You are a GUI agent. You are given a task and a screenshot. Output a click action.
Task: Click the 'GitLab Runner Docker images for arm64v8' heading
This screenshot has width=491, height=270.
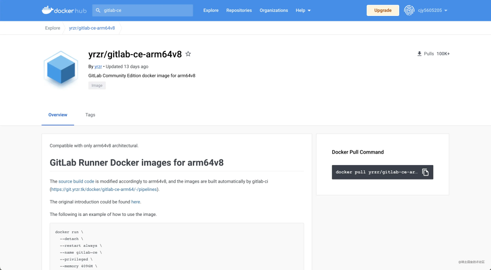(x=136, y=163)
